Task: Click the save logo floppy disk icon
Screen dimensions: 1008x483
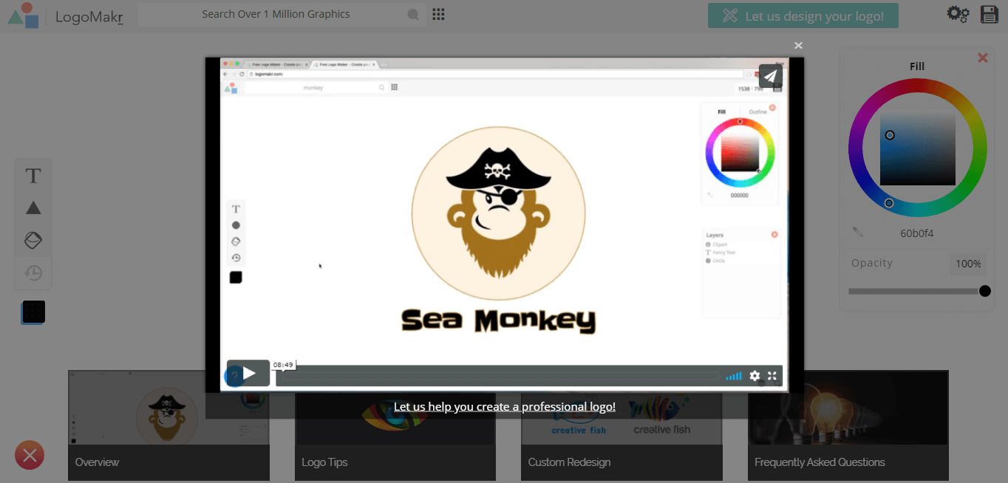Action: click(989, 13)
